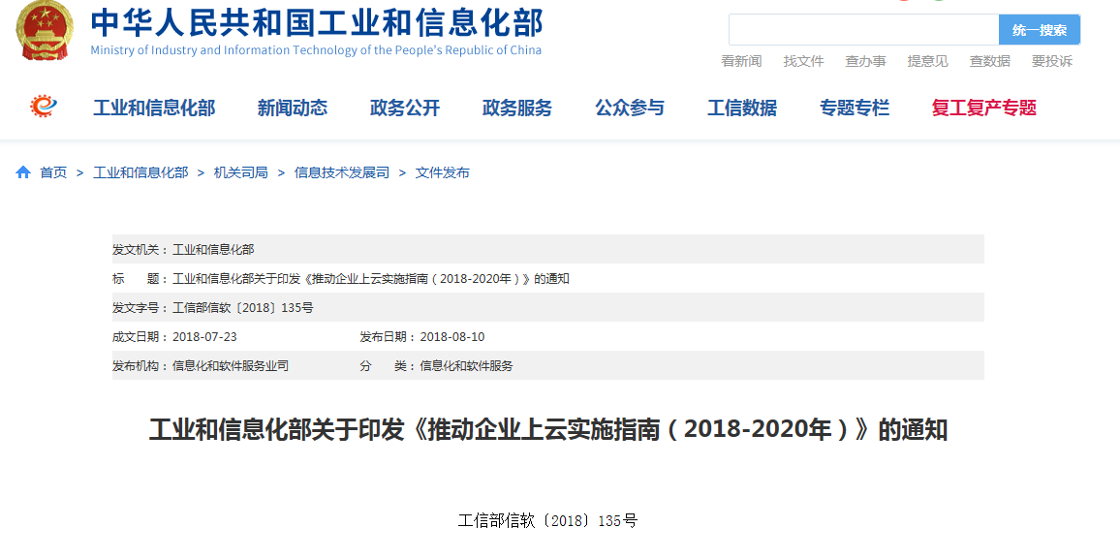Open the 查数据 quick link
Screen dimensions: 1120x559
point(990,61)
